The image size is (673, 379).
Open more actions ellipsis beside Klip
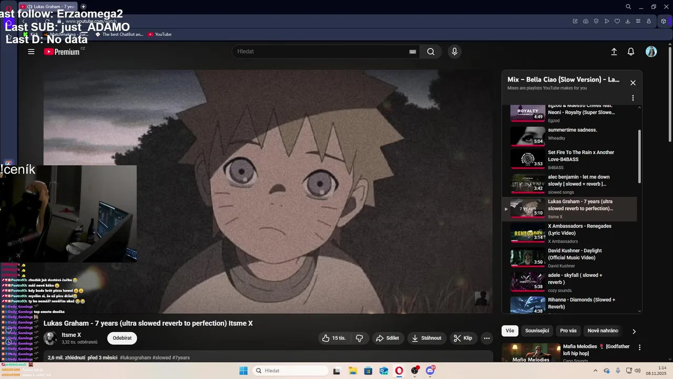coord(487,338)
